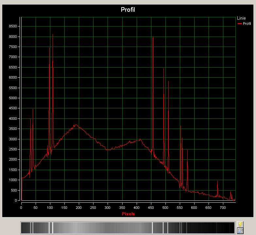Screen dimensions: 256x235
Task: Click the Profil chart title
Action: (x=128, y=9)
